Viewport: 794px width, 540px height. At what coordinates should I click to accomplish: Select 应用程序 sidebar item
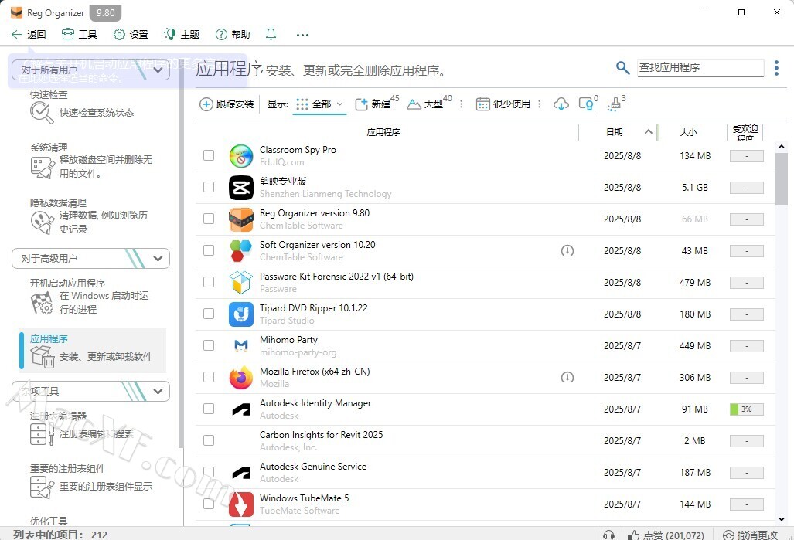(93, 351)
